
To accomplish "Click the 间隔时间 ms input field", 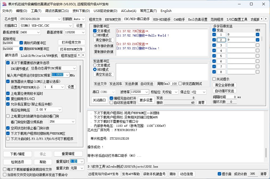I will point(231,97).
